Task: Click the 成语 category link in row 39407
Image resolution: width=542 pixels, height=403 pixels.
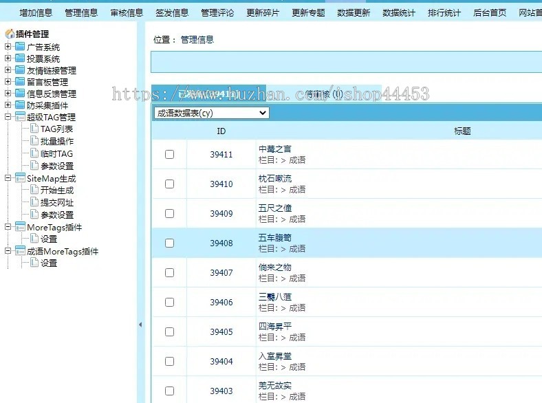Action: point(297,279)
